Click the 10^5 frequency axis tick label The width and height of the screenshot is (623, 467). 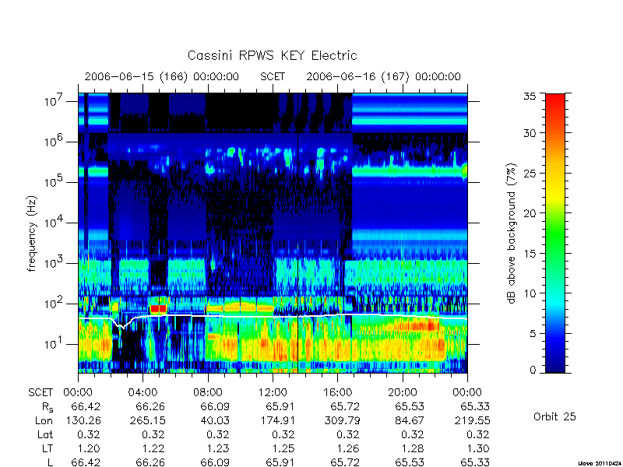tap(55, 182)
